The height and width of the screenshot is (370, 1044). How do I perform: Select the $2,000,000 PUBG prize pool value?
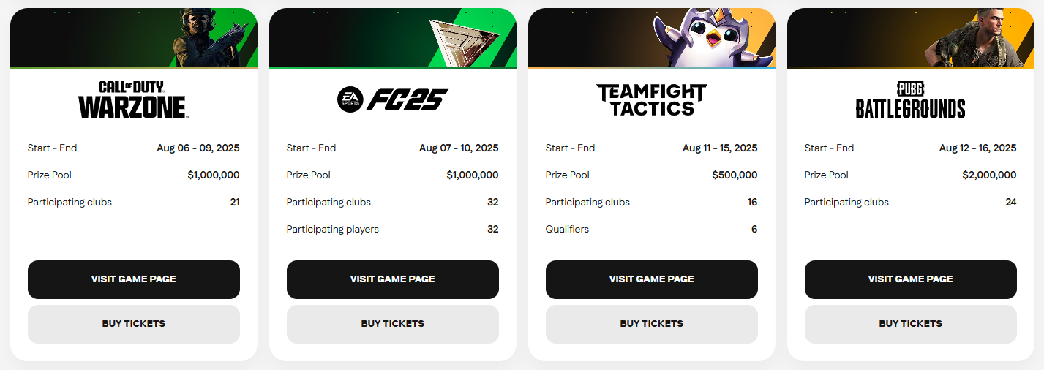(989, 175)
